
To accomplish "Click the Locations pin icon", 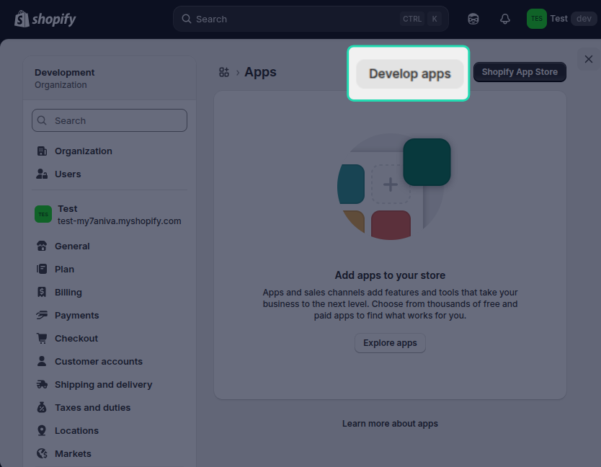I will pyautogui.click(x=42, y=430).
